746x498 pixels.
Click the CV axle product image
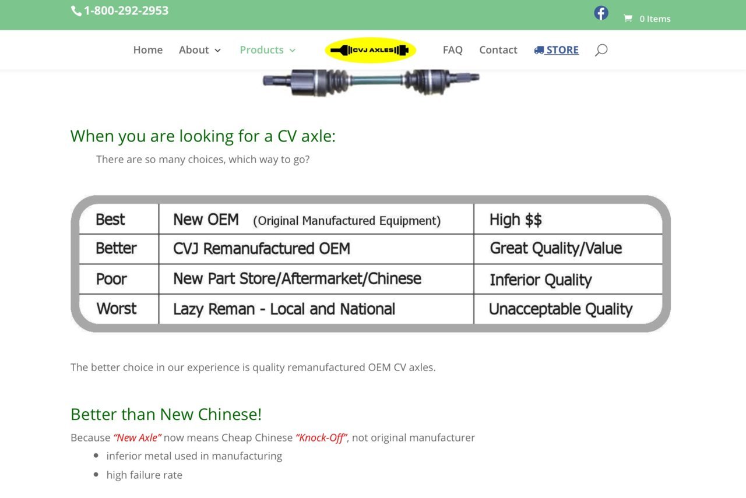371,83
